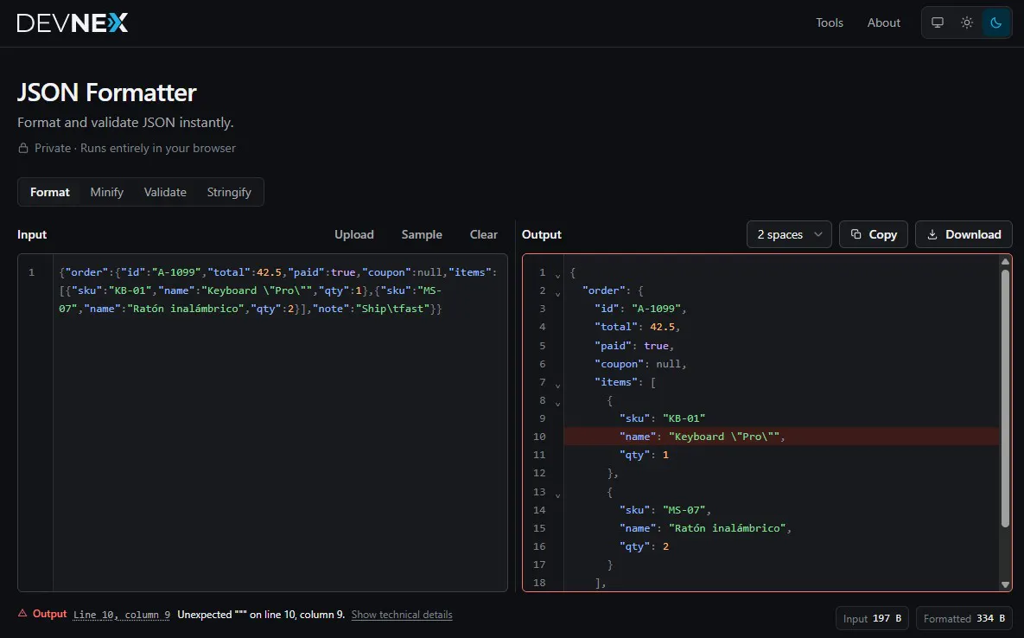Click the "Ratón inalámbrico" name line
The image size is (1024, 638).
click(705, 527)
